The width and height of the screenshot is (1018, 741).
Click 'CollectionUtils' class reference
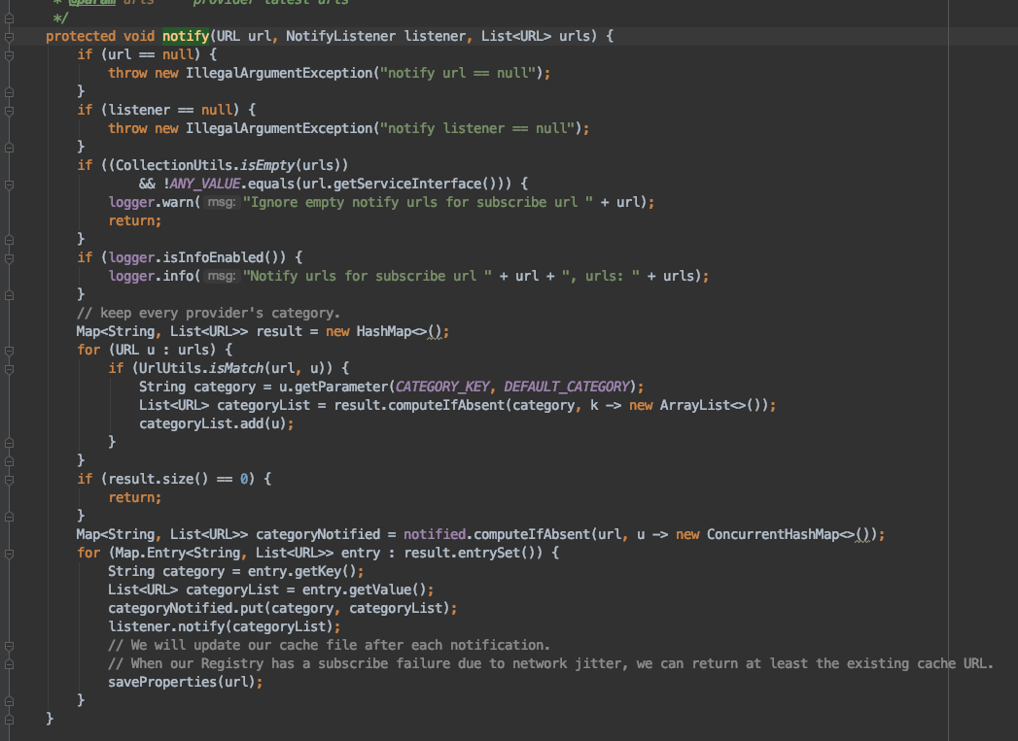pos(174,165)
